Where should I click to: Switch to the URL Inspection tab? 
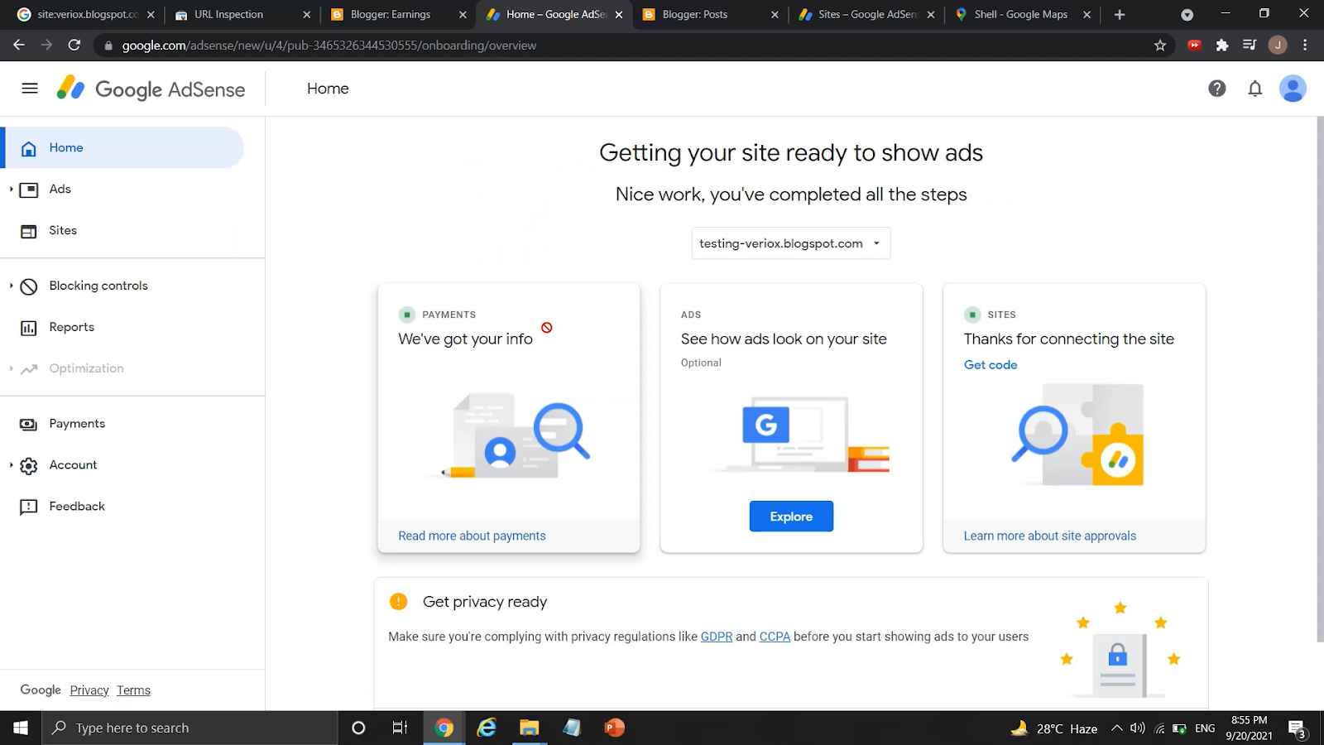229,15
